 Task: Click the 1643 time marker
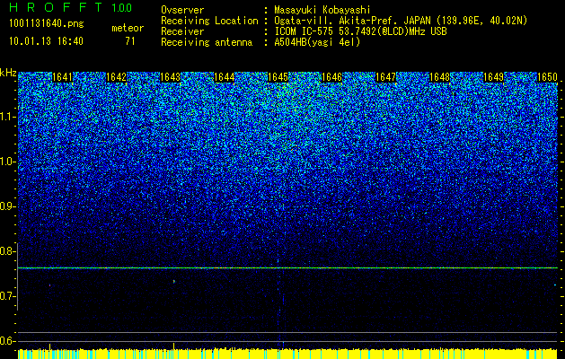170,77
